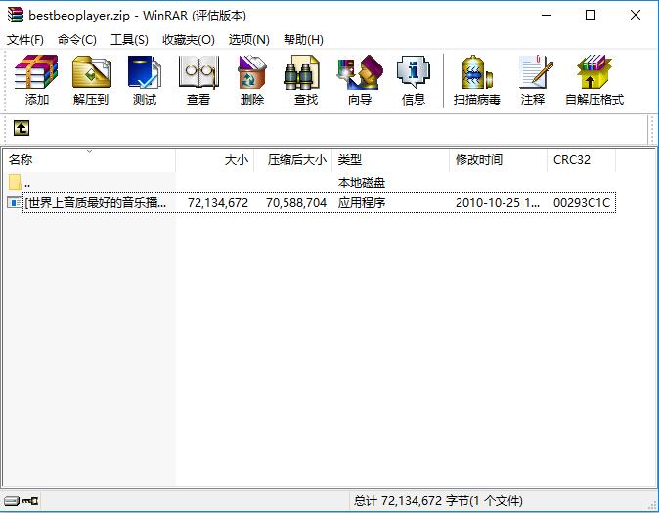Go up one folder level arrow
Image resolution: width=659 pixels, height=513 pixels.
pos(21,128)
